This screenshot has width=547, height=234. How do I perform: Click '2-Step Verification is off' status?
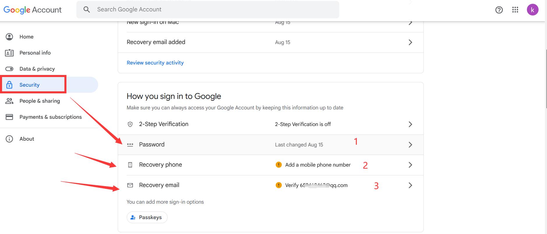tap(303, 124)
